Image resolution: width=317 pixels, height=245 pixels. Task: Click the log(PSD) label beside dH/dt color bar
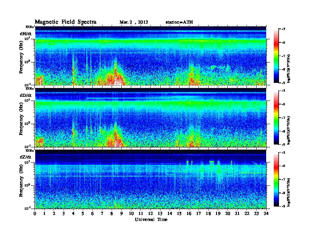(x=289, y=68)
